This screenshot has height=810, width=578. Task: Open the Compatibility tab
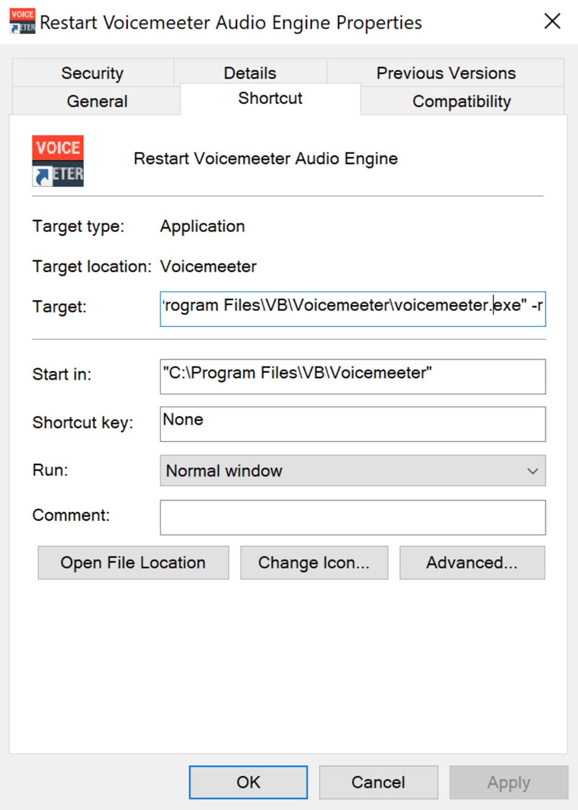(x=462, y=101)
